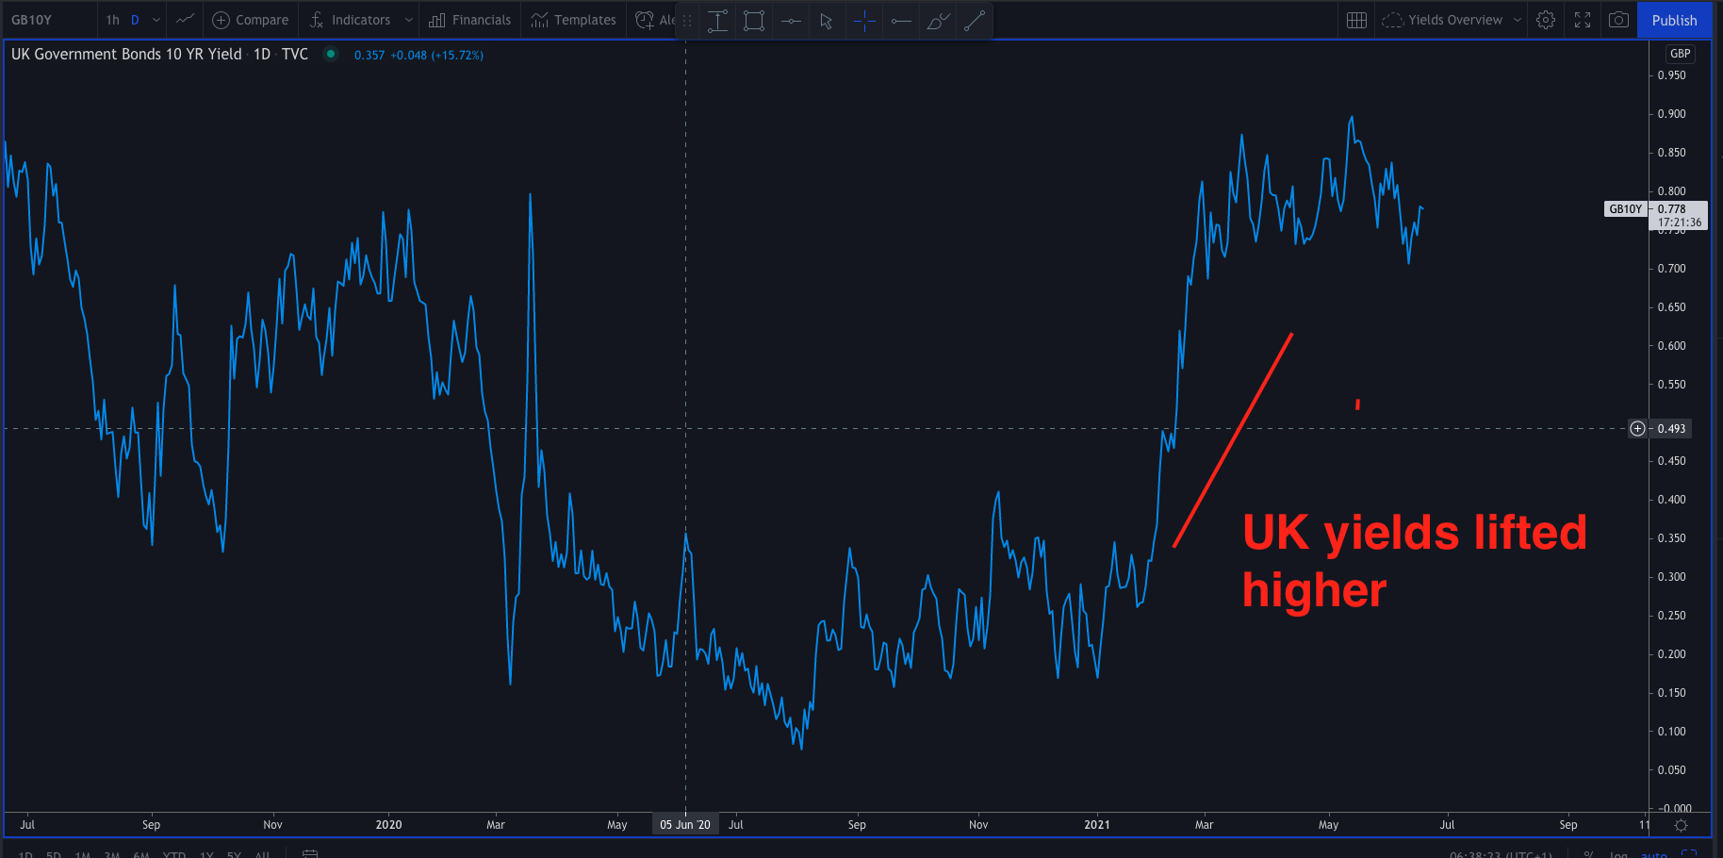1723x858 pixels.
Task: Expand the Indicators favorites dropdown arrow
Action: [408, 20]
